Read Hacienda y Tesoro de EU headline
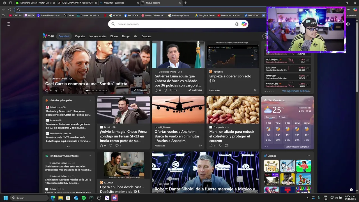Screen dimensions: 359x202 (68, 113)
